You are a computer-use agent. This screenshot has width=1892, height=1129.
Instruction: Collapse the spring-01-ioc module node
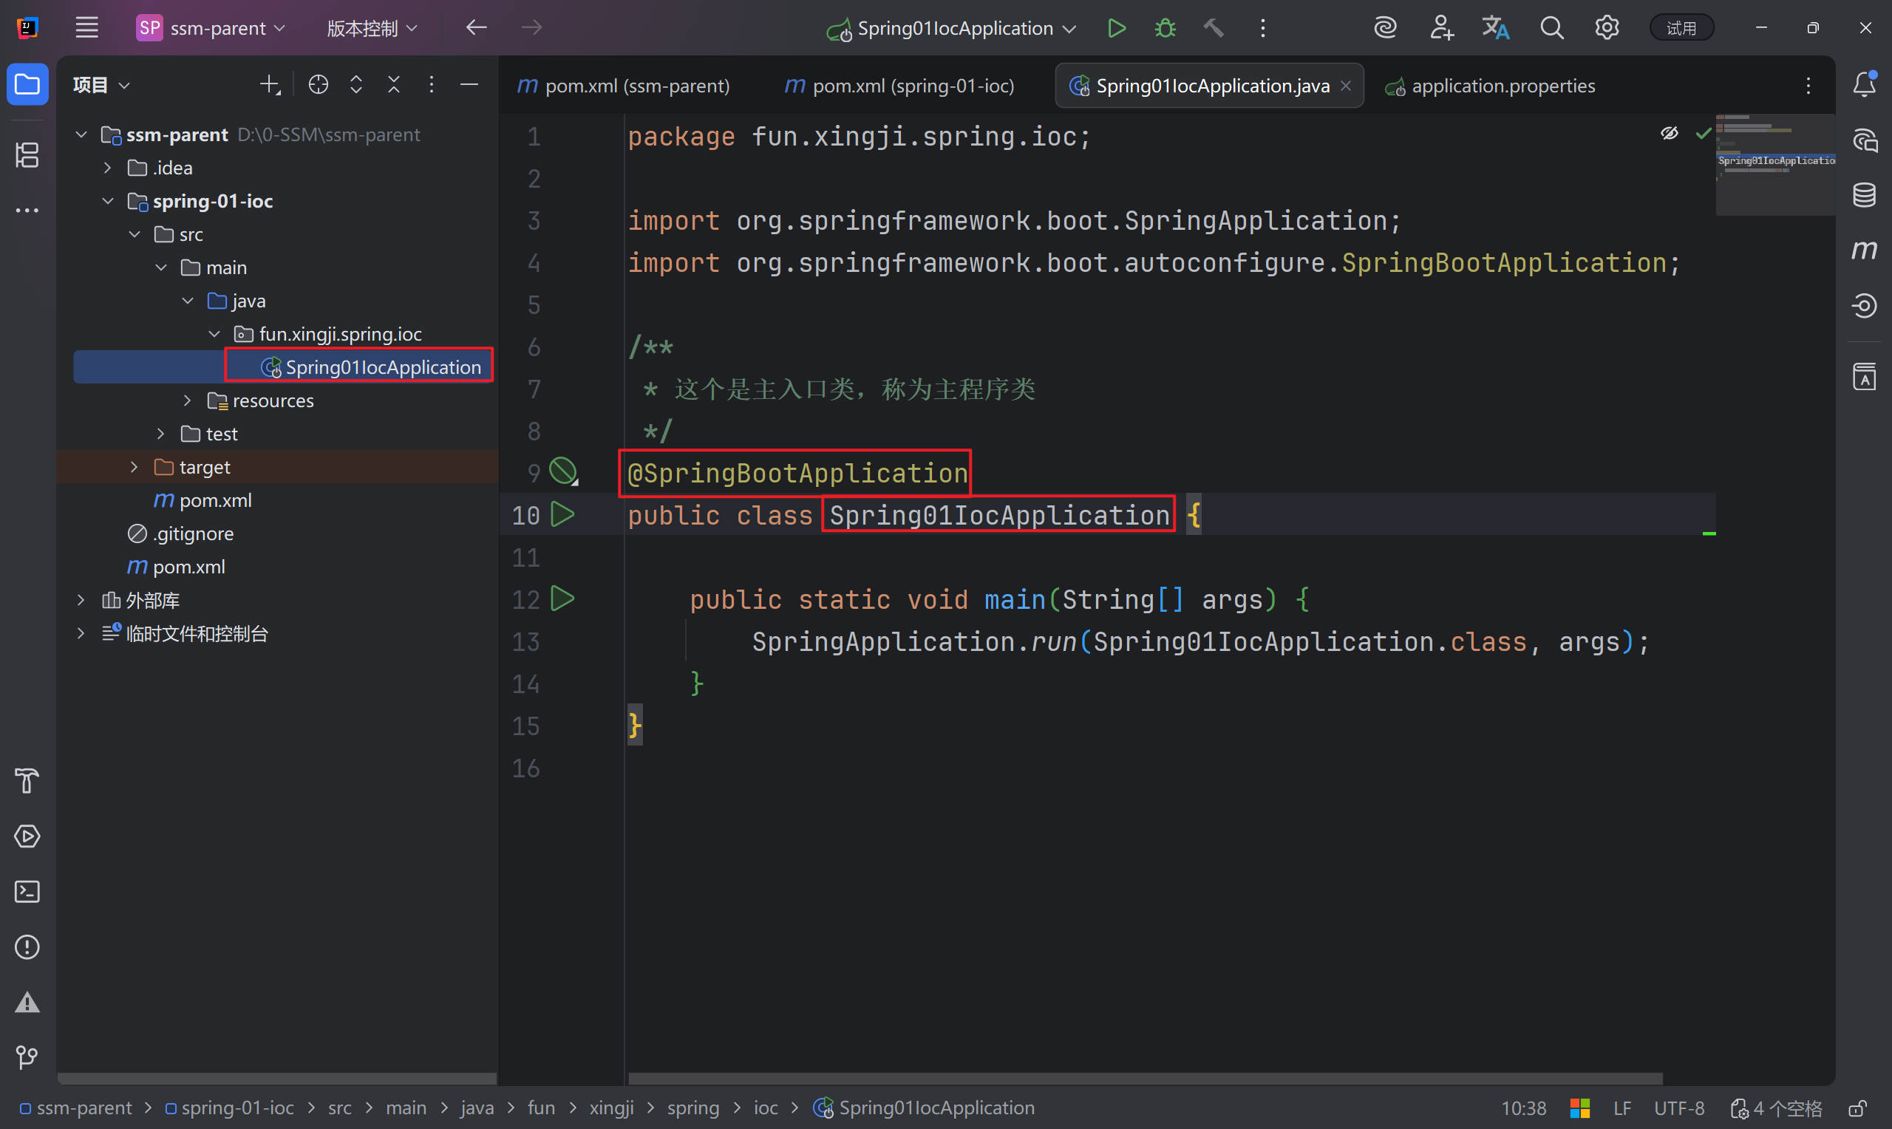pos(108,201)
